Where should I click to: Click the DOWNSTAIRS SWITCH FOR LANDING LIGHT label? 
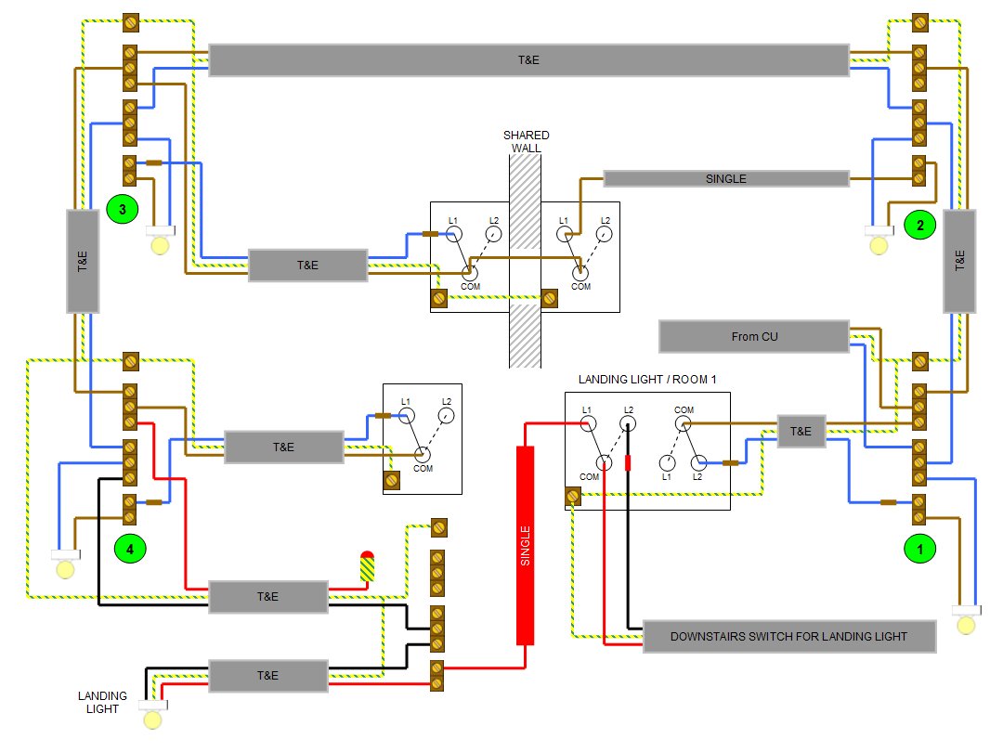788,637
